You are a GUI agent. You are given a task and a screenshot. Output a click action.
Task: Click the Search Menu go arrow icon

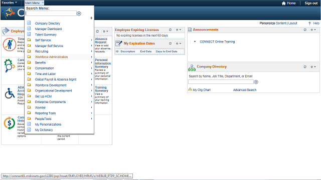pos(79,13)
